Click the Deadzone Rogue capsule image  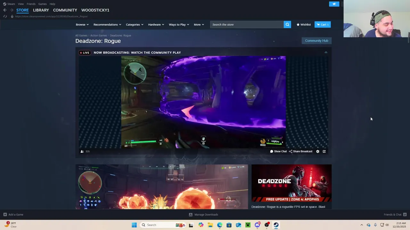pos(291,183)
